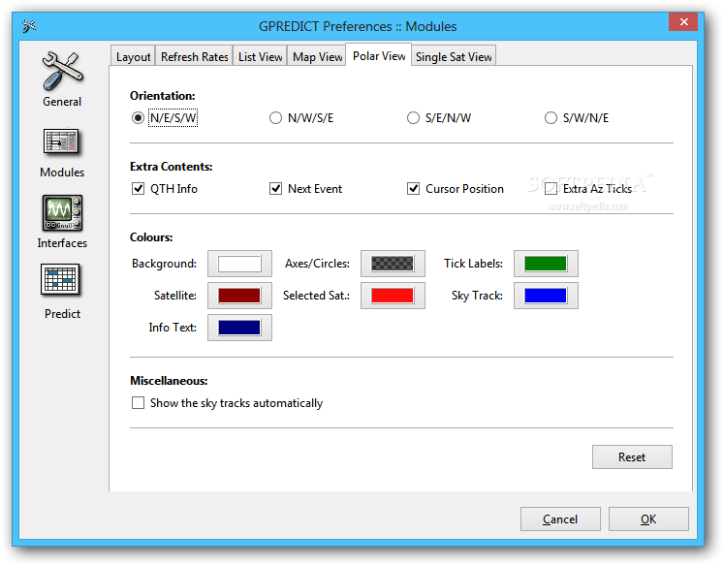Click the GPREDICT Preferences title text
724x566 pixels.
click(358, 26)
